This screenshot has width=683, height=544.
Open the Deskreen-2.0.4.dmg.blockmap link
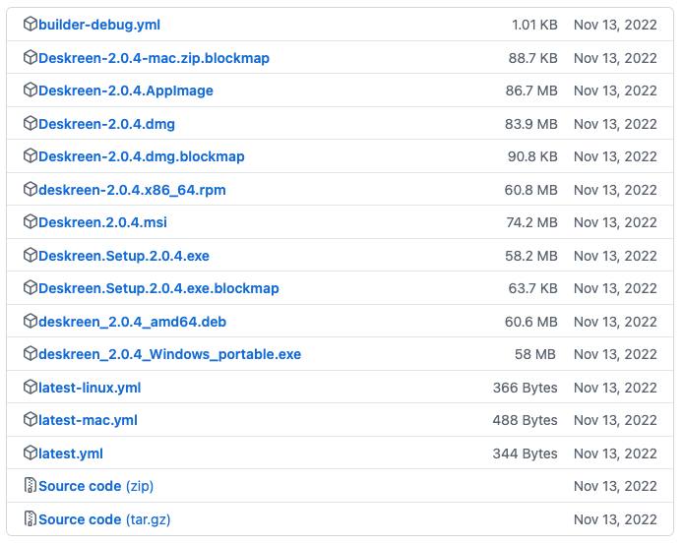[142, 156]
